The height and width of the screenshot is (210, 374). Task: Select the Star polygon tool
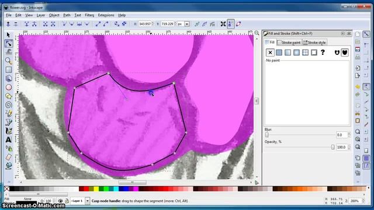(x=9, y=96)
